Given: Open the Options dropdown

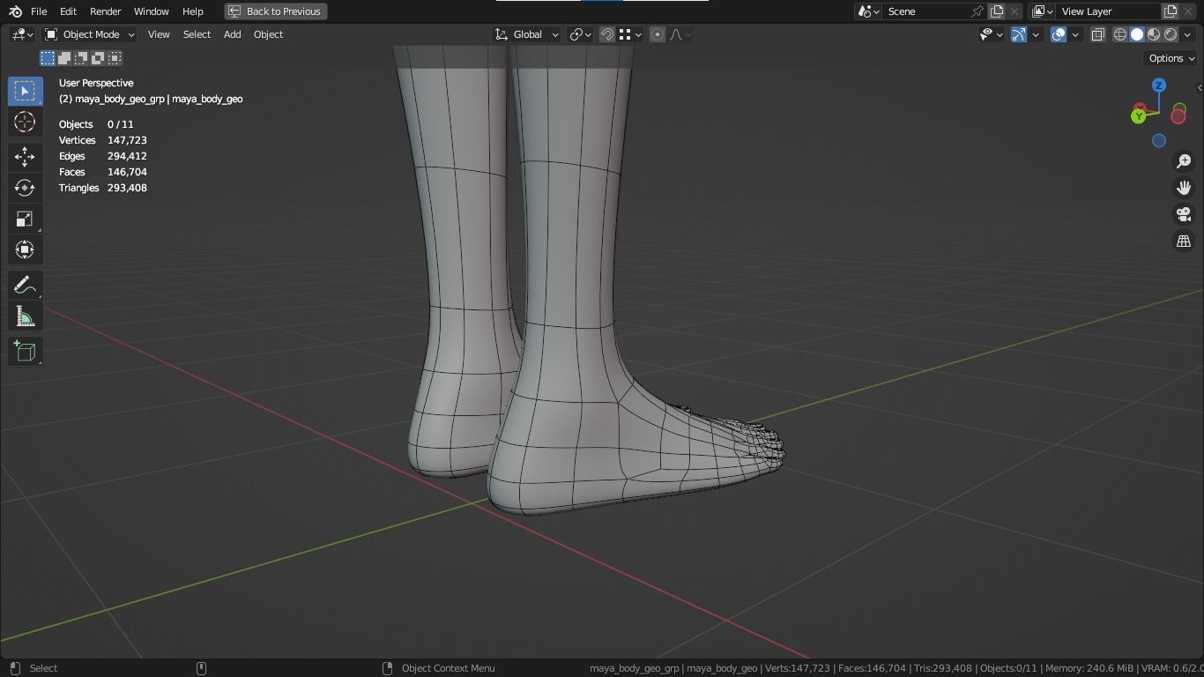Looking at the screenshot, I should pos(1171,58).
